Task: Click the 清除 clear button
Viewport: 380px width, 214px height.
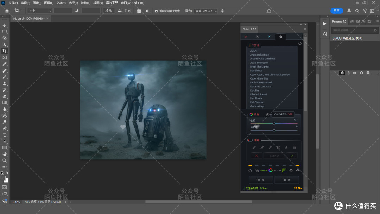Action: 109,11
